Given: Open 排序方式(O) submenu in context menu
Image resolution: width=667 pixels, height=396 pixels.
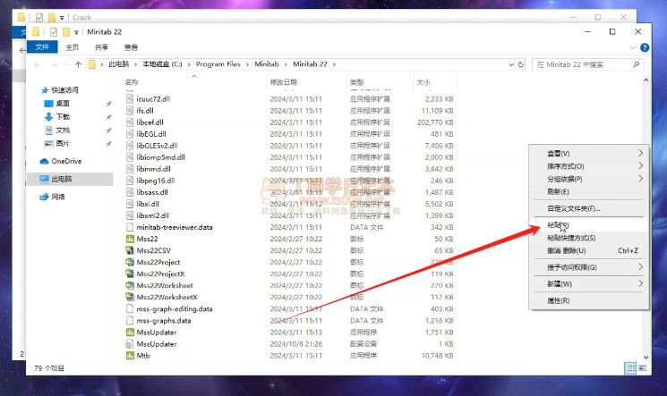Looking at the screenshot, I should click(x=589, y=166).
